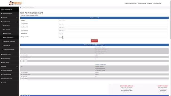Click the Gain 5 Free Adpacks ad

[127, 89]
